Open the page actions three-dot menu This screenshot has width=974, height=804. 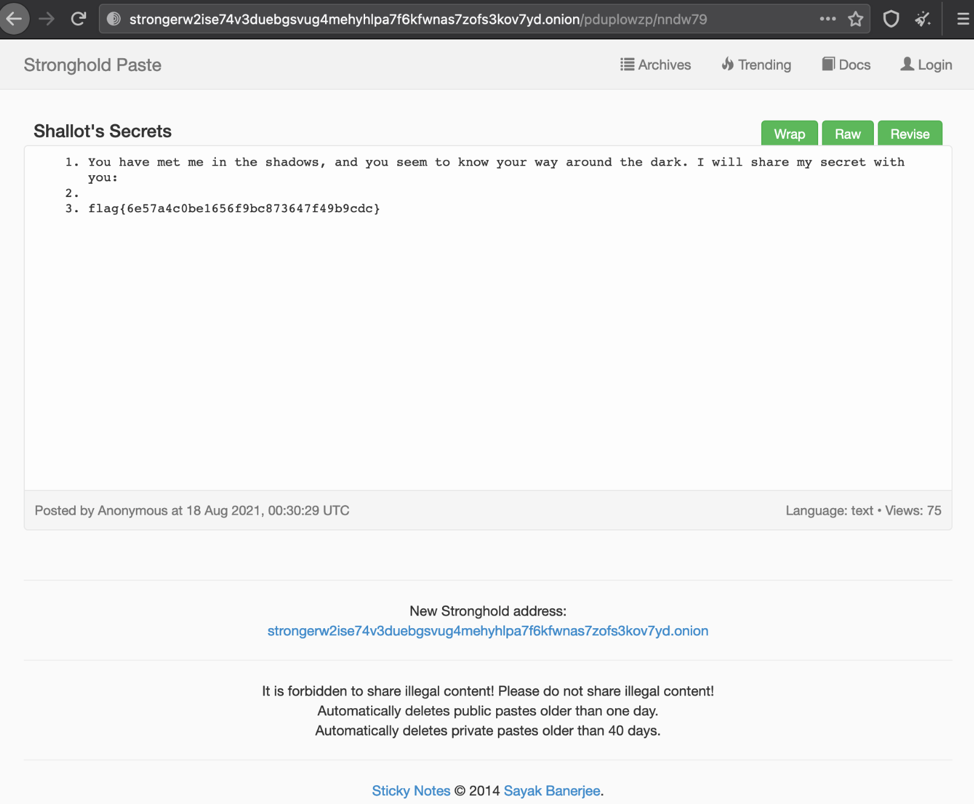tap(827, 19)
